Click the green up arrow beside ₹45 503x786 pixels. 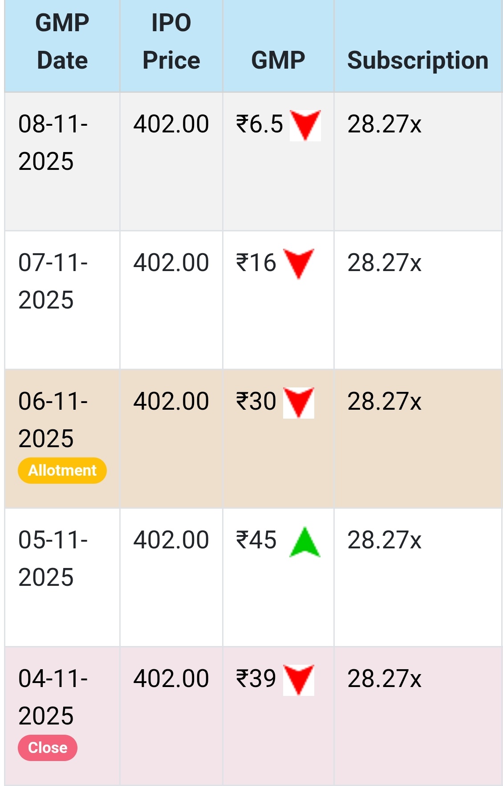(305, 542)
